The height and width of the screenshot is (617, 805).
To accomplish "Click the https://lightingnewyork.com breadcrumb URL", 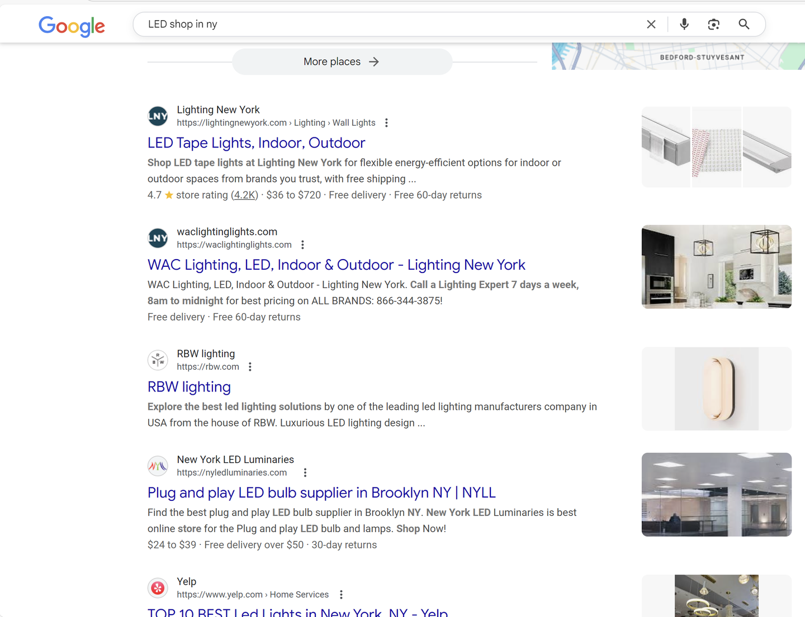I will click(276, 123).
